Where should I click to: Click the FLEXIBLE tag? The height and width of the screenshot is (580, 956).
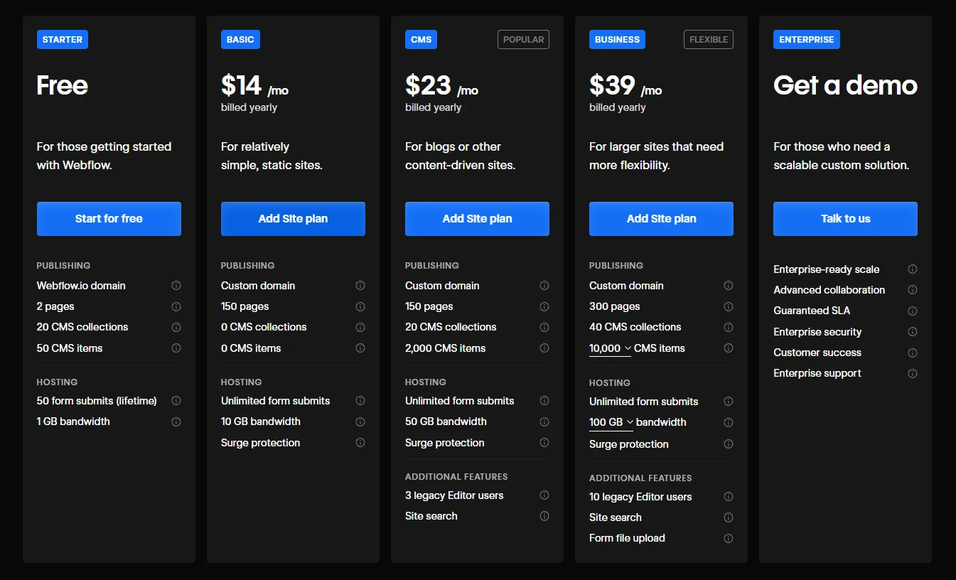coord(709,40)
